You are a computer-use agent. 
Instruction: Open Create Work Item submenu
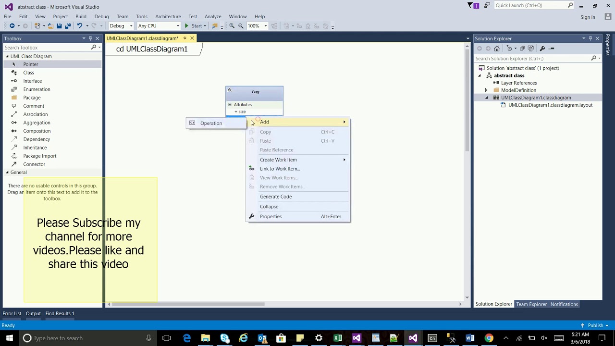tap(298, 160)
